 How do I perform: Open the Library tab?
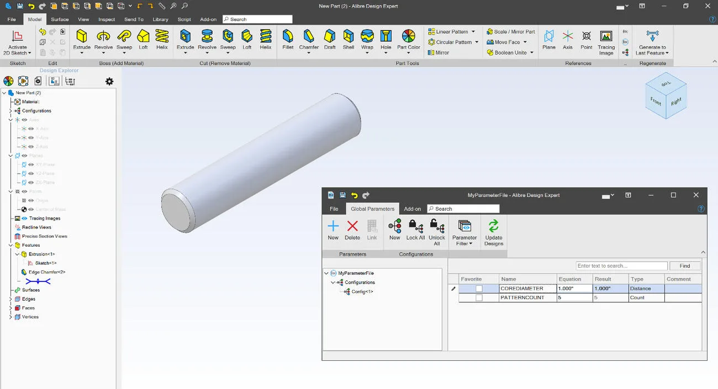(x=161, y=19)
